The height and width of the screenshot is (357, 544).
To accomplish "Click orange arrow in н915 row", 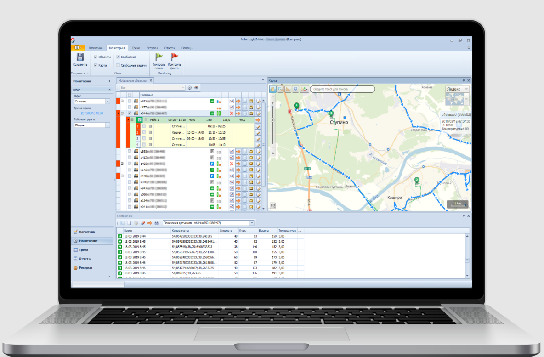I will point(238,101).
